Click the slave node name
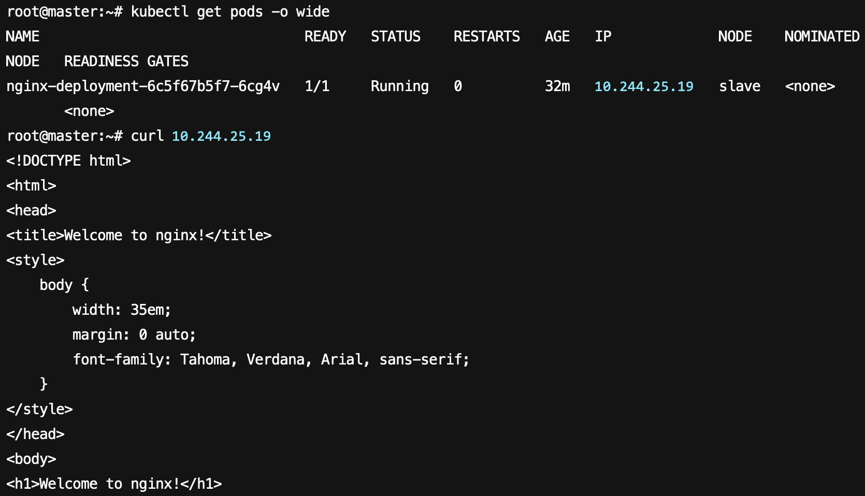 pyautogui.click(x=740, y=86)
